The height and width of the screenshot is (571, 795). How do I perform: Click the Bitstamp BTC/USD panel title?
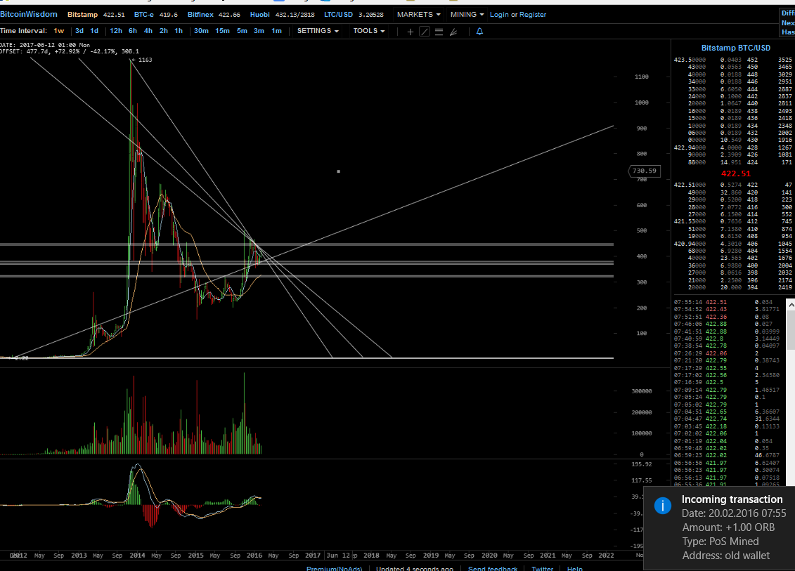point(736,48)
